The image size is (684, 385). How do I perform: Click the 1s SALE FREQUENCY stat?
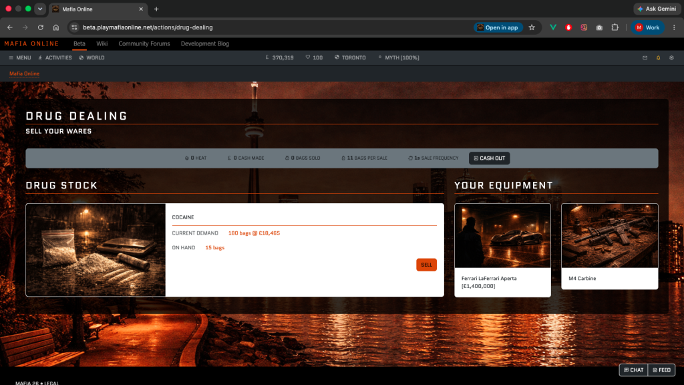tap(433, 158)
